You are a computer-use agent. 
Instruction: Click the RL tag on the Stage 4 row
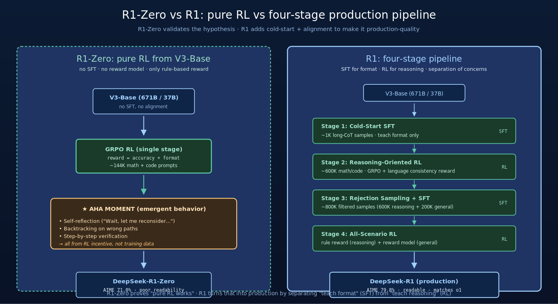point(504,239)
